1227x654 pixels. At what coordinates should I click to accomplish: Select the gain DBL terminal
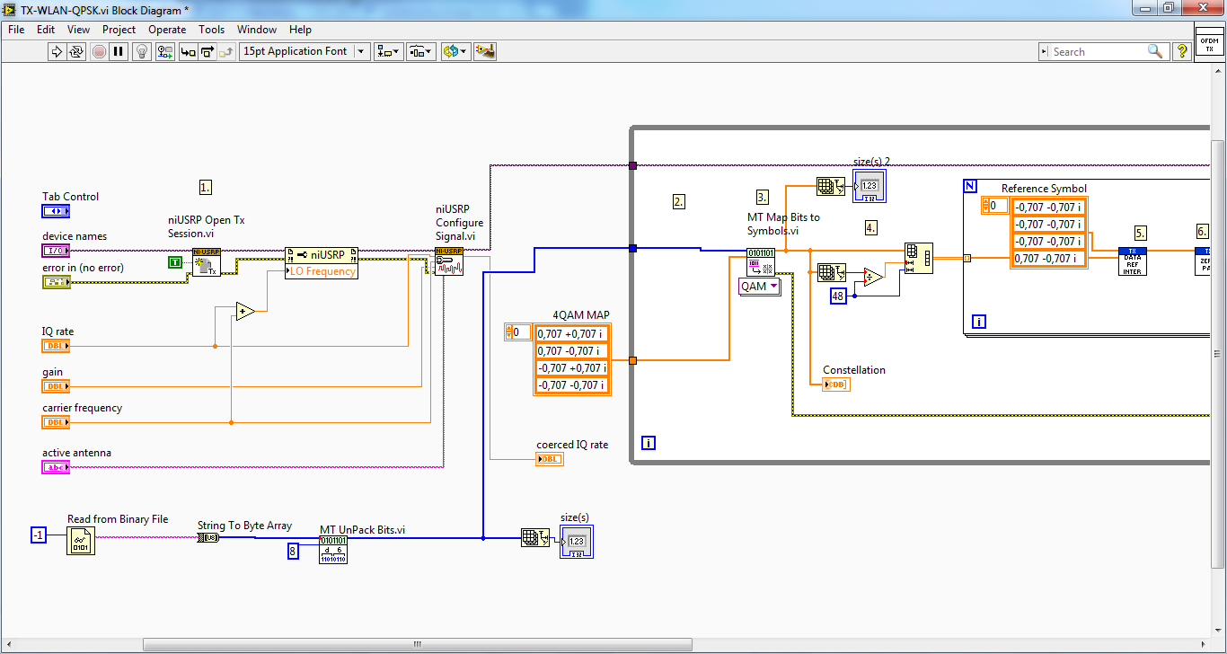tap(56, 386)
